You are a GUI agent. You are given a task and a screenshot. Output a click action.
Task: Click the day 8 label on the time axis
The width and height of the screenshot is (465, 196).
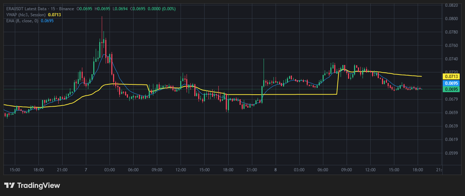pos(275,170)
